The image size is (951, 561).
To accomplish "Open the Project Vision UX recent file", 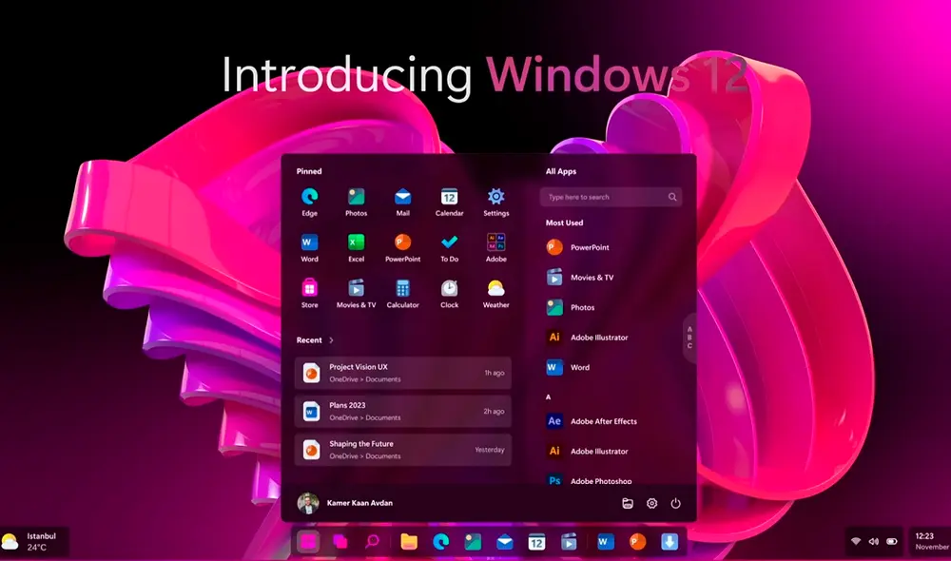I will [402, 373].
